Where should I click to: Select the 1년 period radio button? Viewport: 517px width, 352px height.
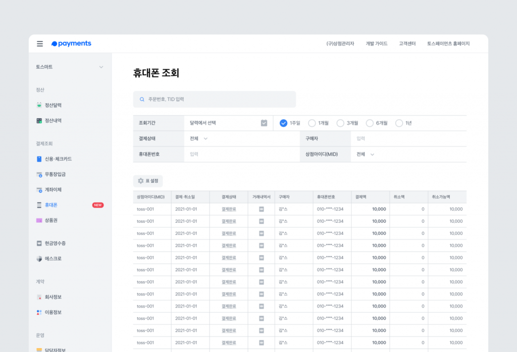point(399,123)
